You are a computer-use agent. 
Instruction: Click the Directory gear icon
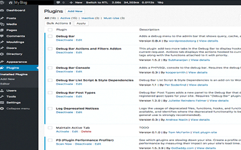2,54
